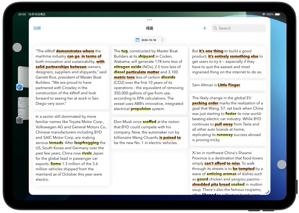Tap highlighted phrase "metric tons"
The width and height of the screenshot is (299, 213).
point(124,77)
